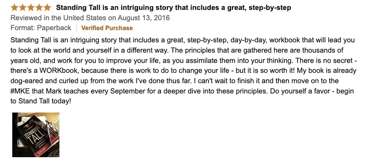Image resolution: width=368 pixels, height=161 pixels.
Task: Click the fourth gold rating star
Action: [39, 8]
